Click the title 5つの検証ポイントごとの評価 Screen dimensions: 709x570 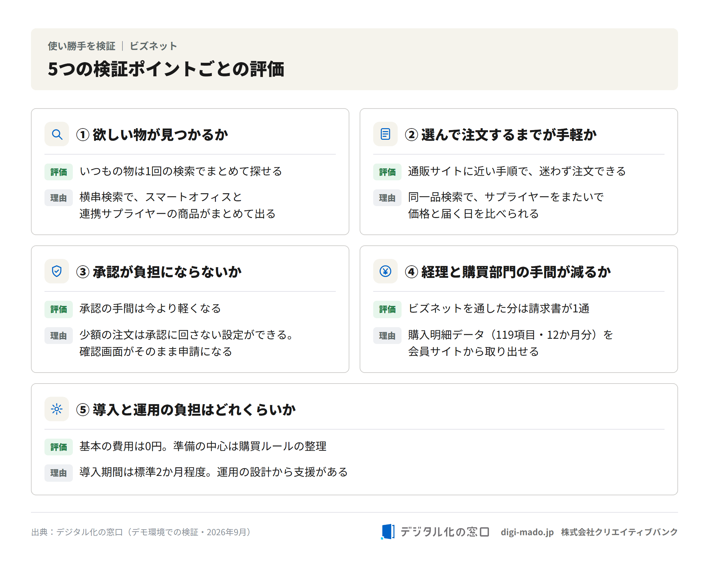pyautogui.click(x=166, y=69)
